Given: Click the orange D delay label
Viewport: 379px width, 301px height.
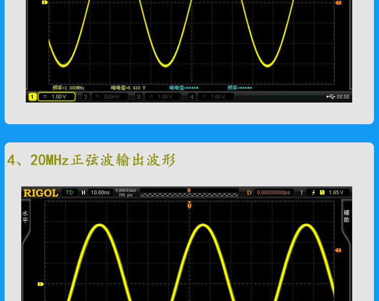Looking at the screenshot, I should point(249,192).
